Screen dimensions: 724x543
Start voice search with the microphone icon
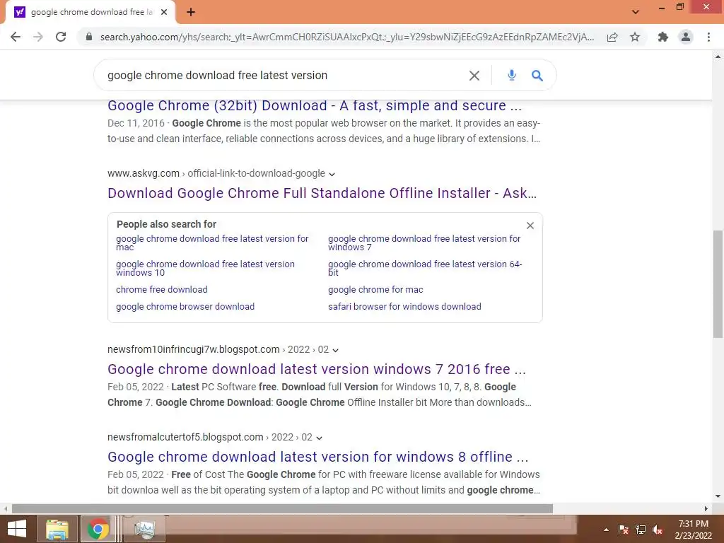[512, 75]
